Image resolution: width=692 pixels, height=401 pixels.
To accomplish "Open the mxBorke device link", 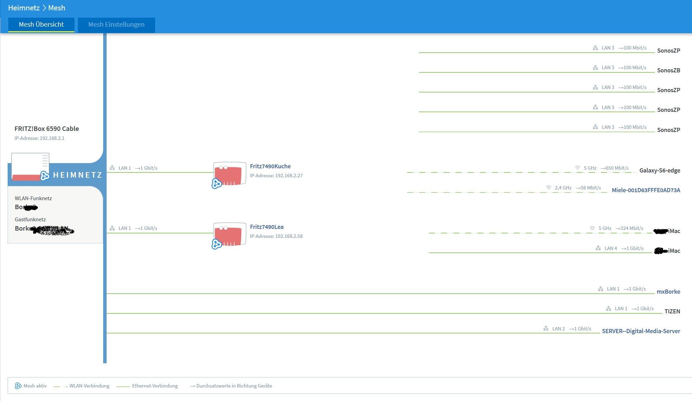I will 668,292.
